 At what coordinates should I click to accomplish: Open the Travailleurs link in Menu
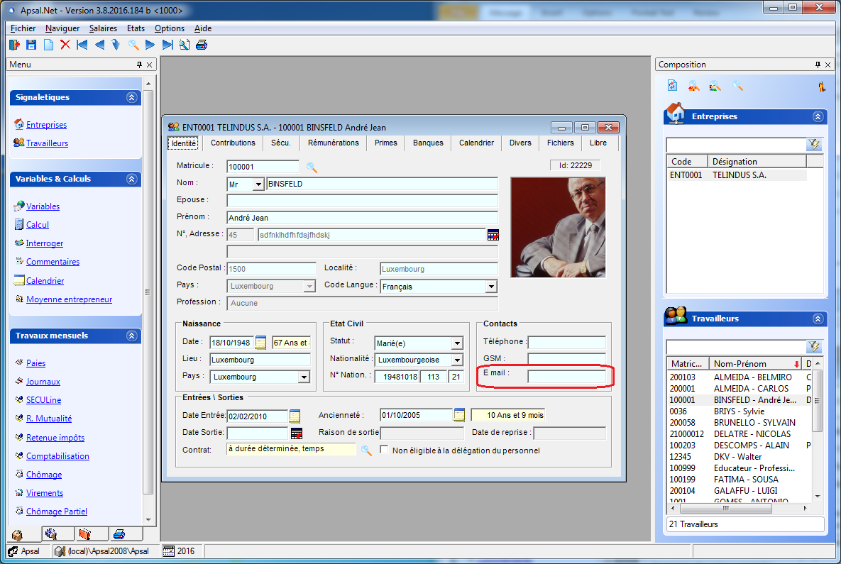coord(47,143)
